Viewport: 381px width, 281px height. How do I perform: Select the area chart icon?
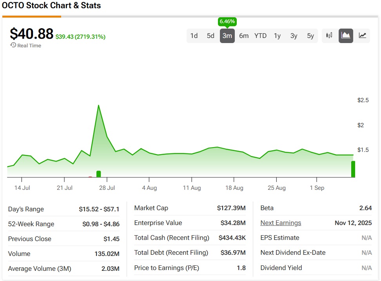346,36
